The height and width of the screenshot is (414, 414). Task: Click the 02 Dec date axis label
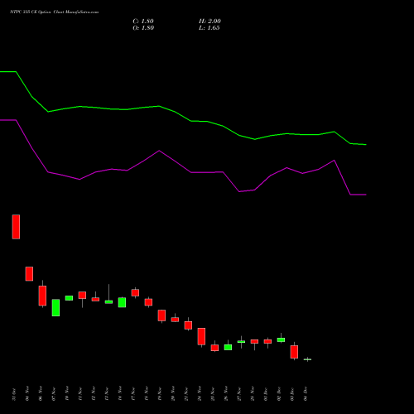279,394
